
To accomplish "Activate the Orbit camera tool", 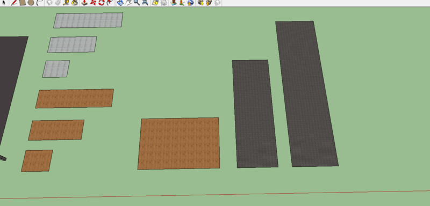I will pyautogui.click(x=120, y=3).
